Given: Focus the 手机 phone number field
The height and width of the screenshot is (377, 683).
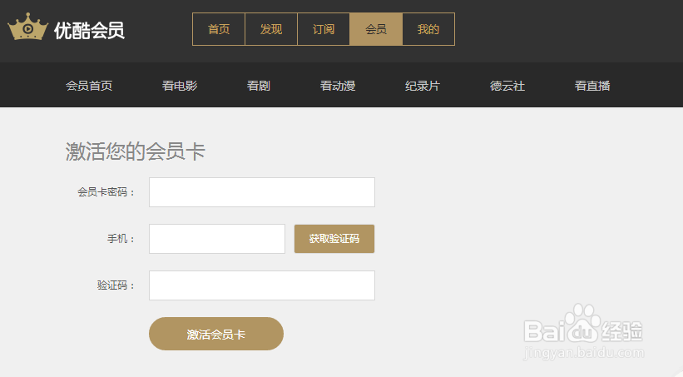Looking at the screenshot, I should click(x=217, y=239).
